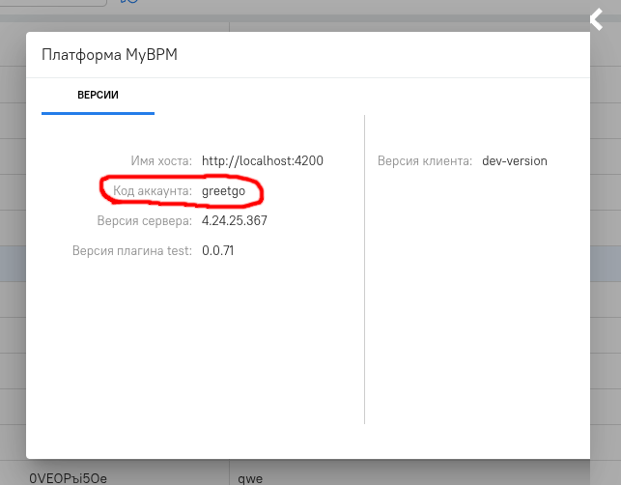Click the blue underline beneath ВЕРСИИ tab
This screenshot has height=485, width=621.
tap(98, 113)
